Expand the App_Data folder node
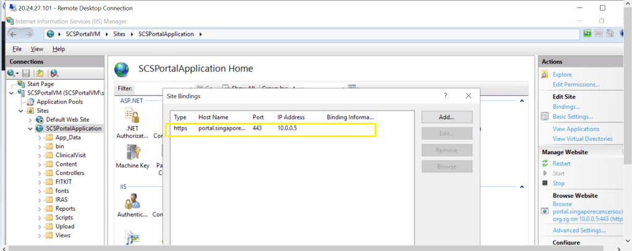Image resolution: width=632 pixels, height=251 pixels. [x=40, y=137]
